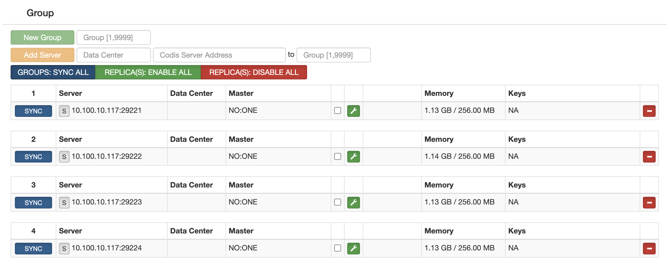The height and width of the screenshot is (273, 670).
Task: Click the Group section heading
Action: click(40, 13)
